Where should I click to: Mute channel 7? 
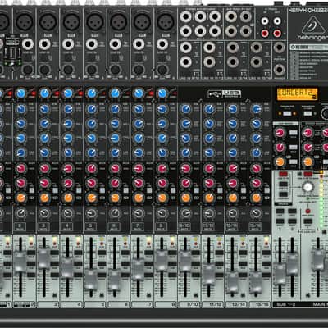coord(138,226)
